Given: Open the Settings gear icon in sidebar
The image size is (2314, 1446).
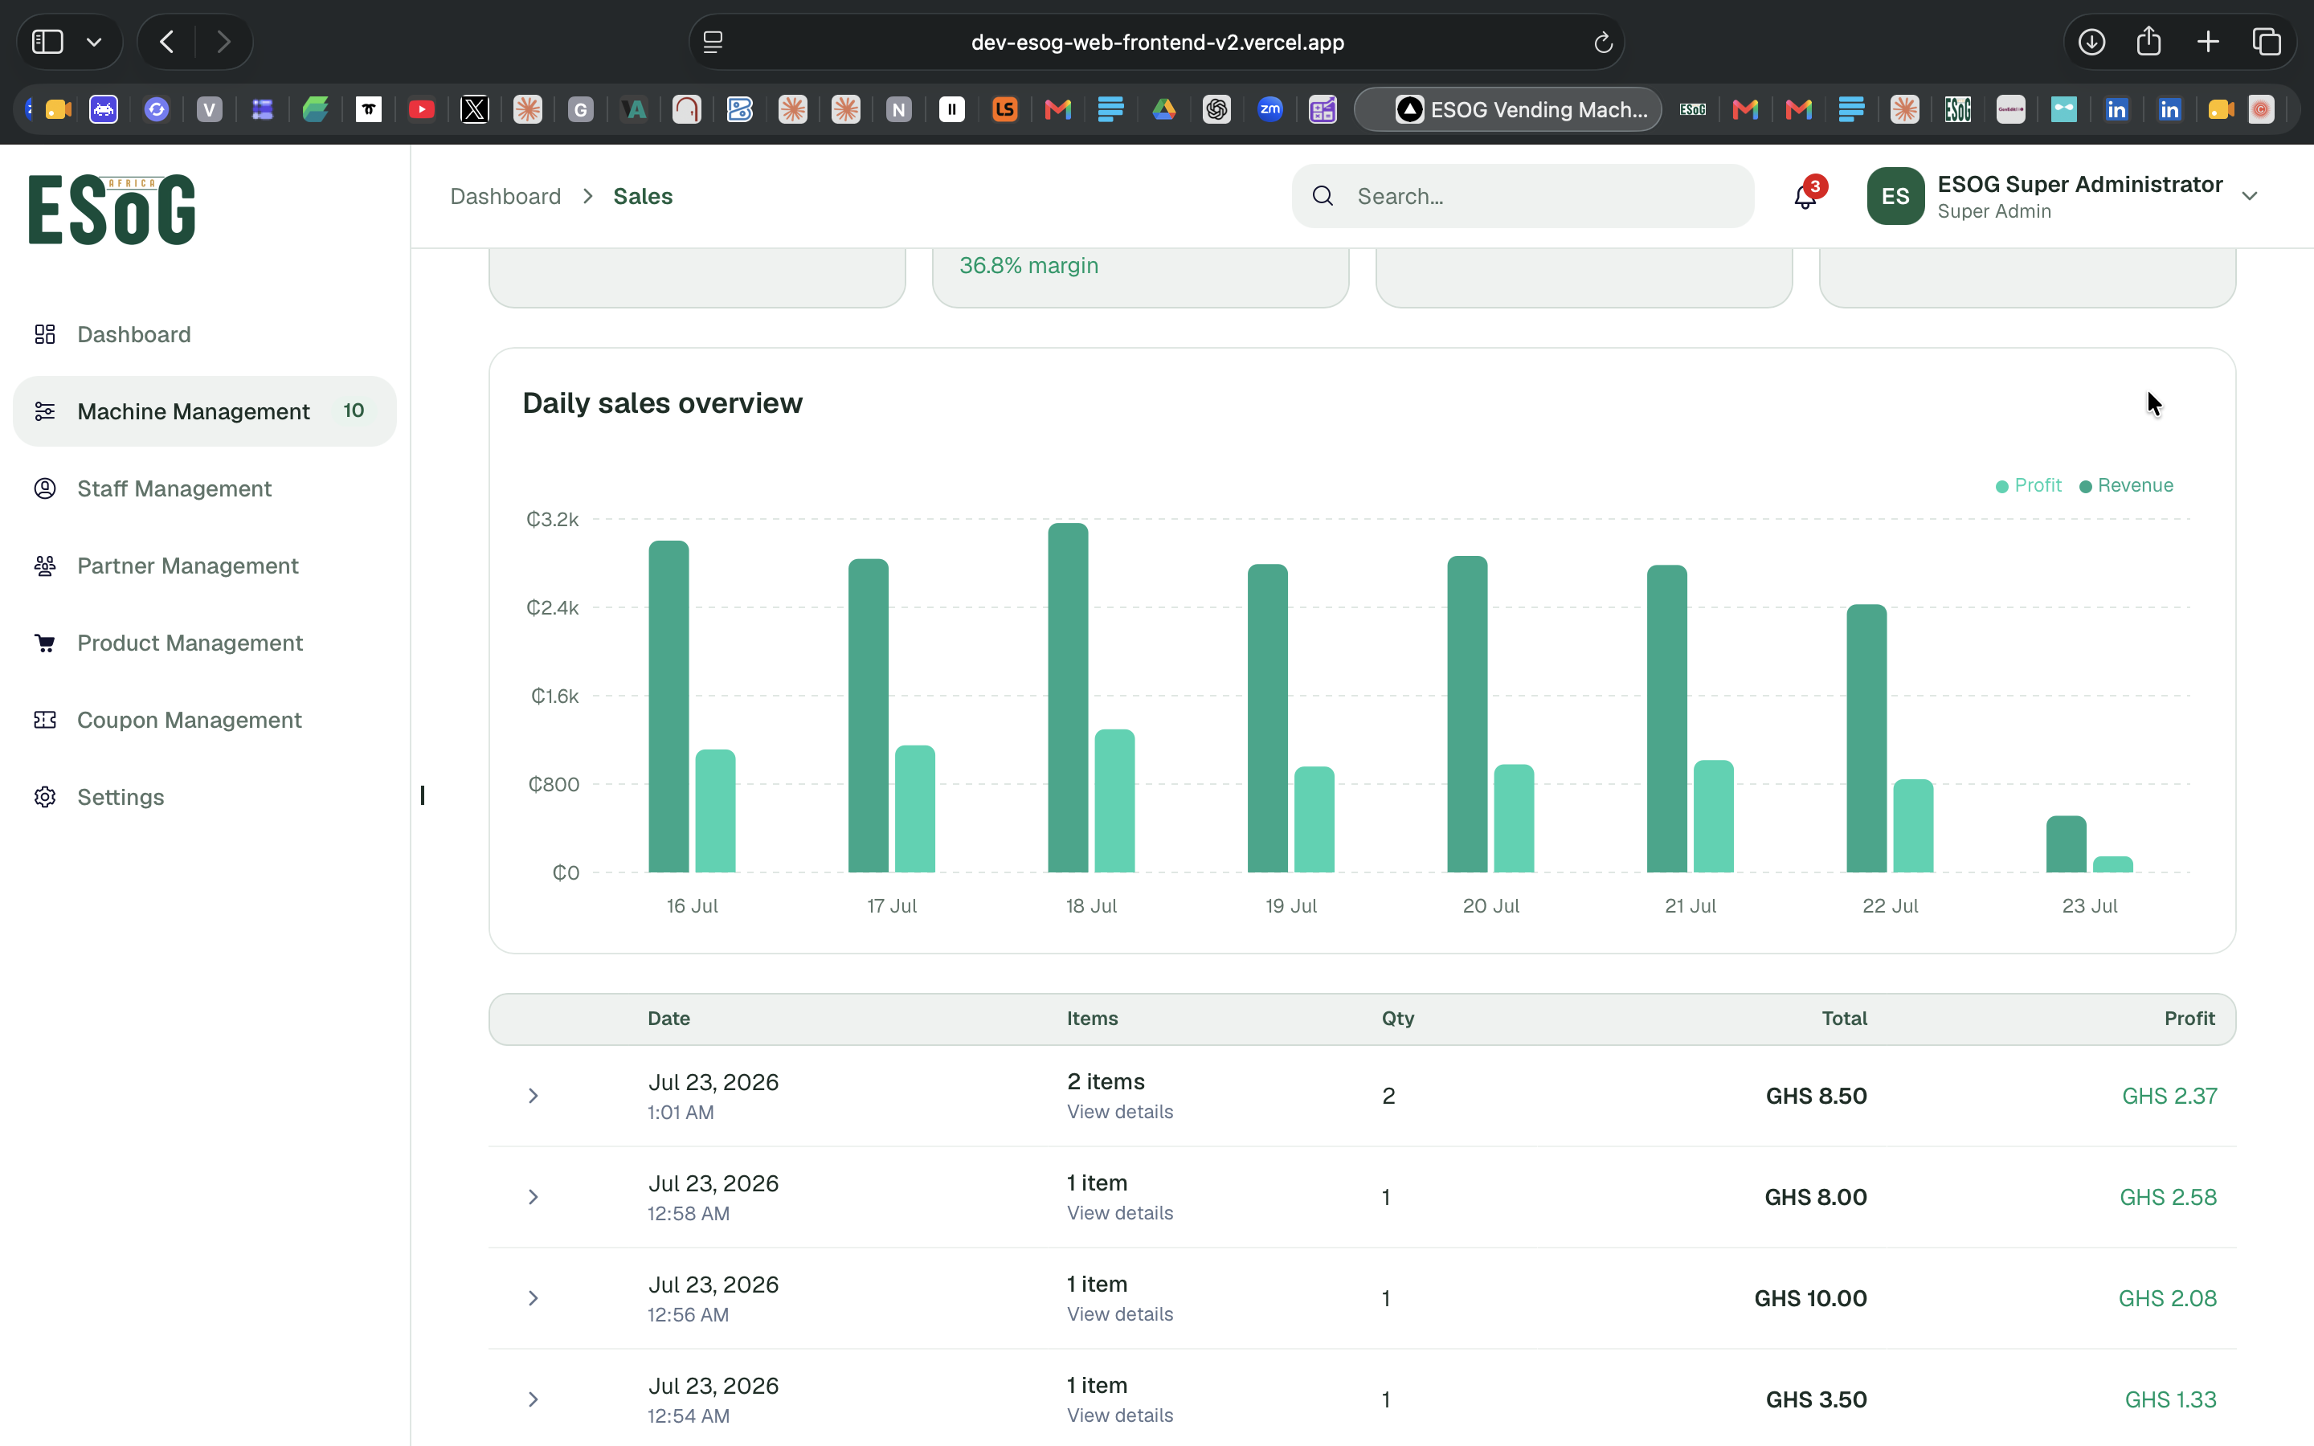Looking at the screenshot, I should 45,797.
